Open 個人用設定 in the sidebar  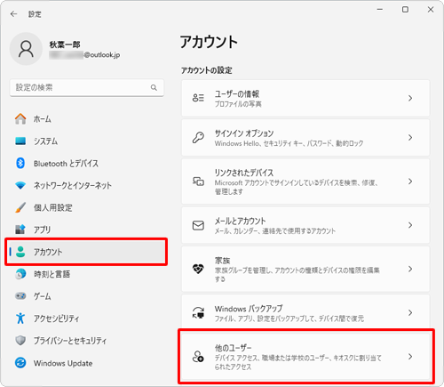click(86, 207)
